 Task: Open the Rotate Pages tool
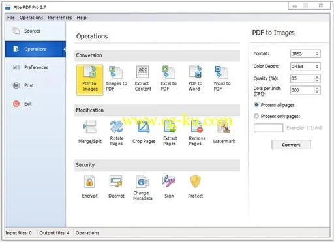[x=116, y=133]
